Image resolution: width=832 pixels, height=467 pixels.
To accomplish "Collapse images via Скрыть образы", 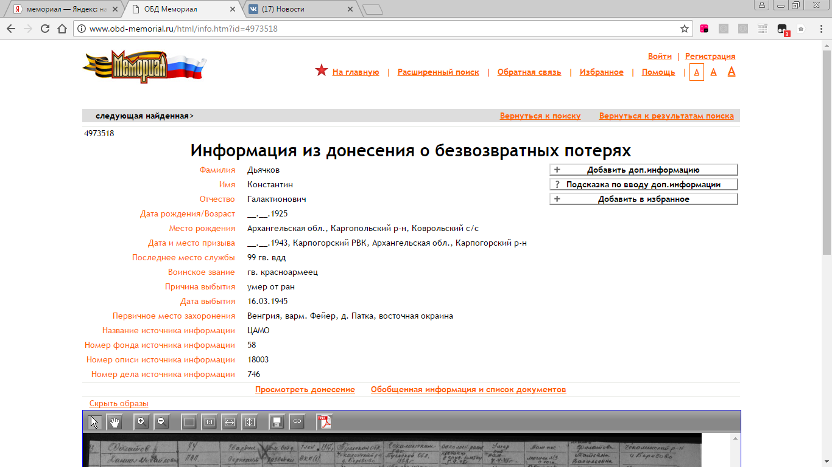I will [119, 404].
